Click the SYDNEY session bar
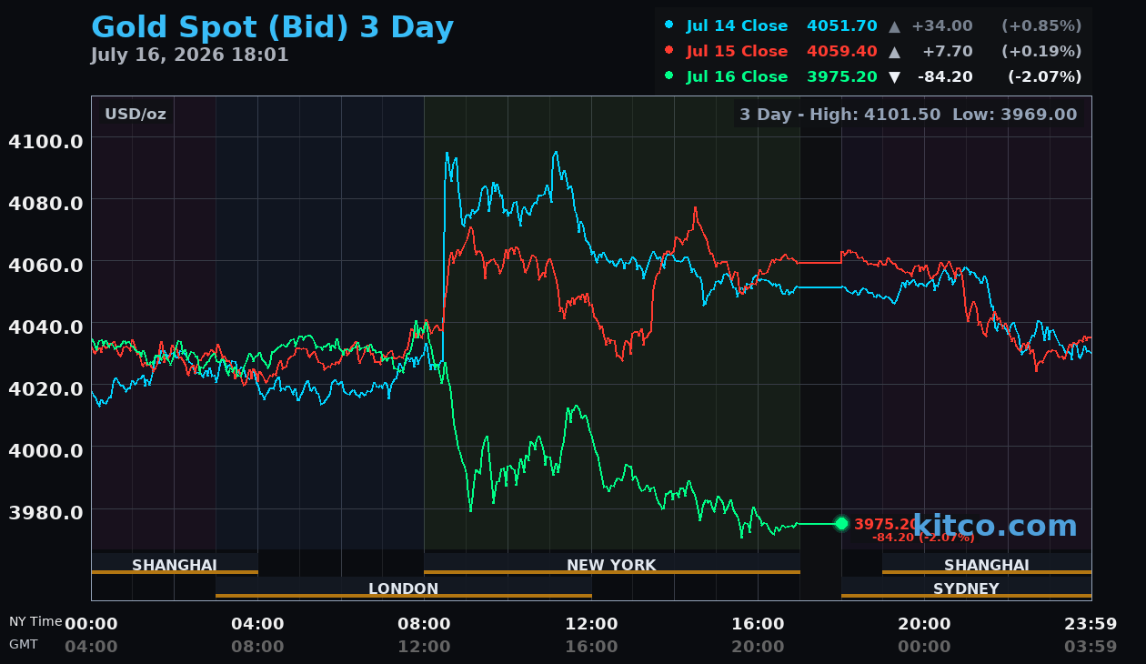This screenshot has height=664, width=1146. tap(966, 588)
